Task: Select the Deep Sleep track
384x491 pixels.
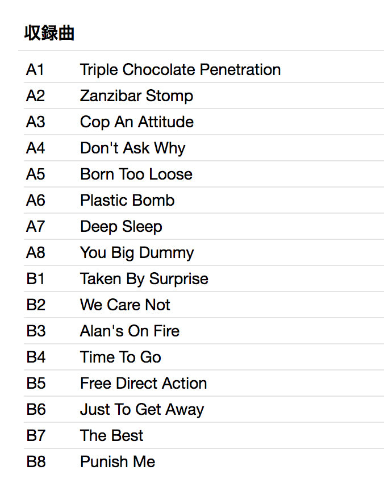Action: click(x=121, y=227)
